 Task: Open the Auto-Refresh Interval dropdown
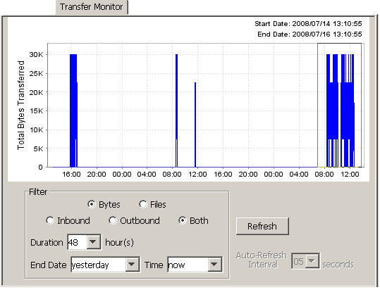[312, 260]
